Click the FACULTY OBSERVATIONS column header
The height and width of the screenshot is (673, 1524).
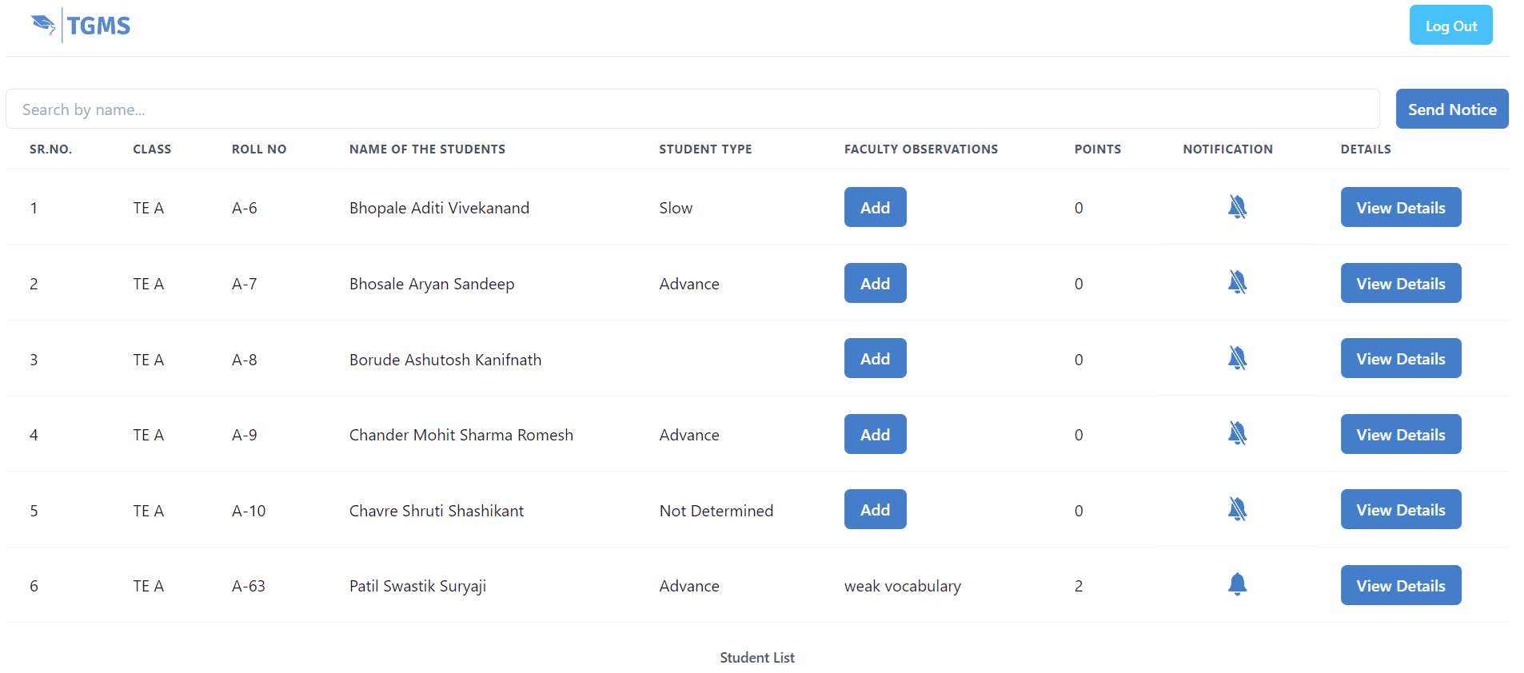[x=921, y=149]
